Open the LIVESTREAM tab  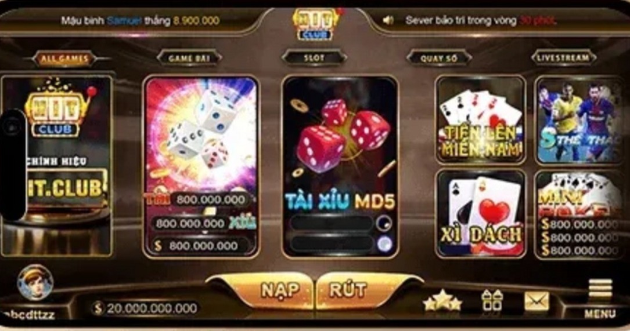(564, 58)
